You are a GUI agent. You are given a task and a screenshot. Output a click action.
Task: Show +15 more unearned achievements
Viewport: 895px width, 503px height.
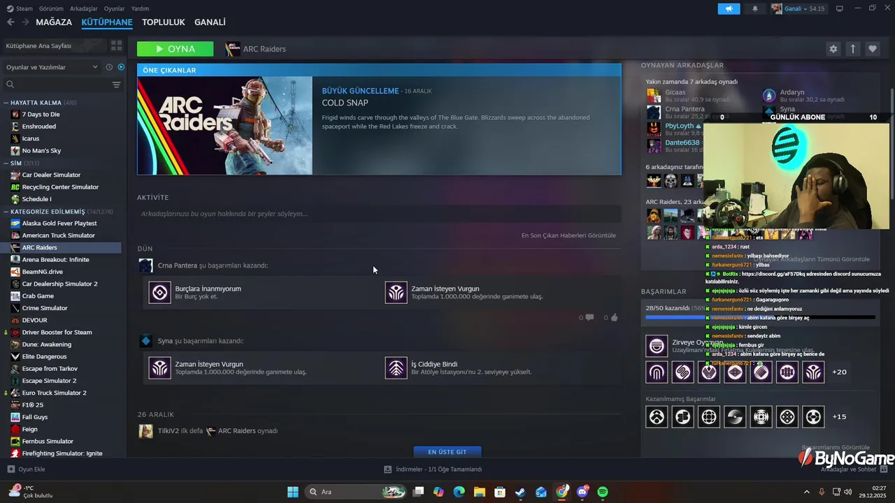839,417
